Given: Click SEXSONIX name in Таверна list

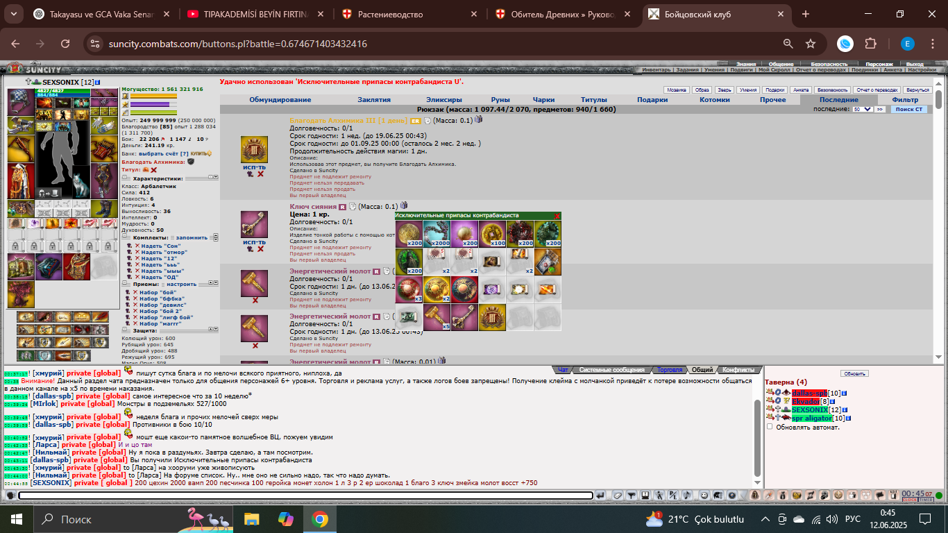Looking at the screenshot, I should click(x=810, y=410).
